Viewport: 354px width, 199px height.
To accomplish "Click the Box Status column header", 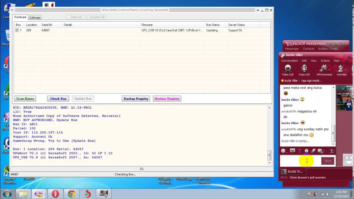I will [216, 25].
